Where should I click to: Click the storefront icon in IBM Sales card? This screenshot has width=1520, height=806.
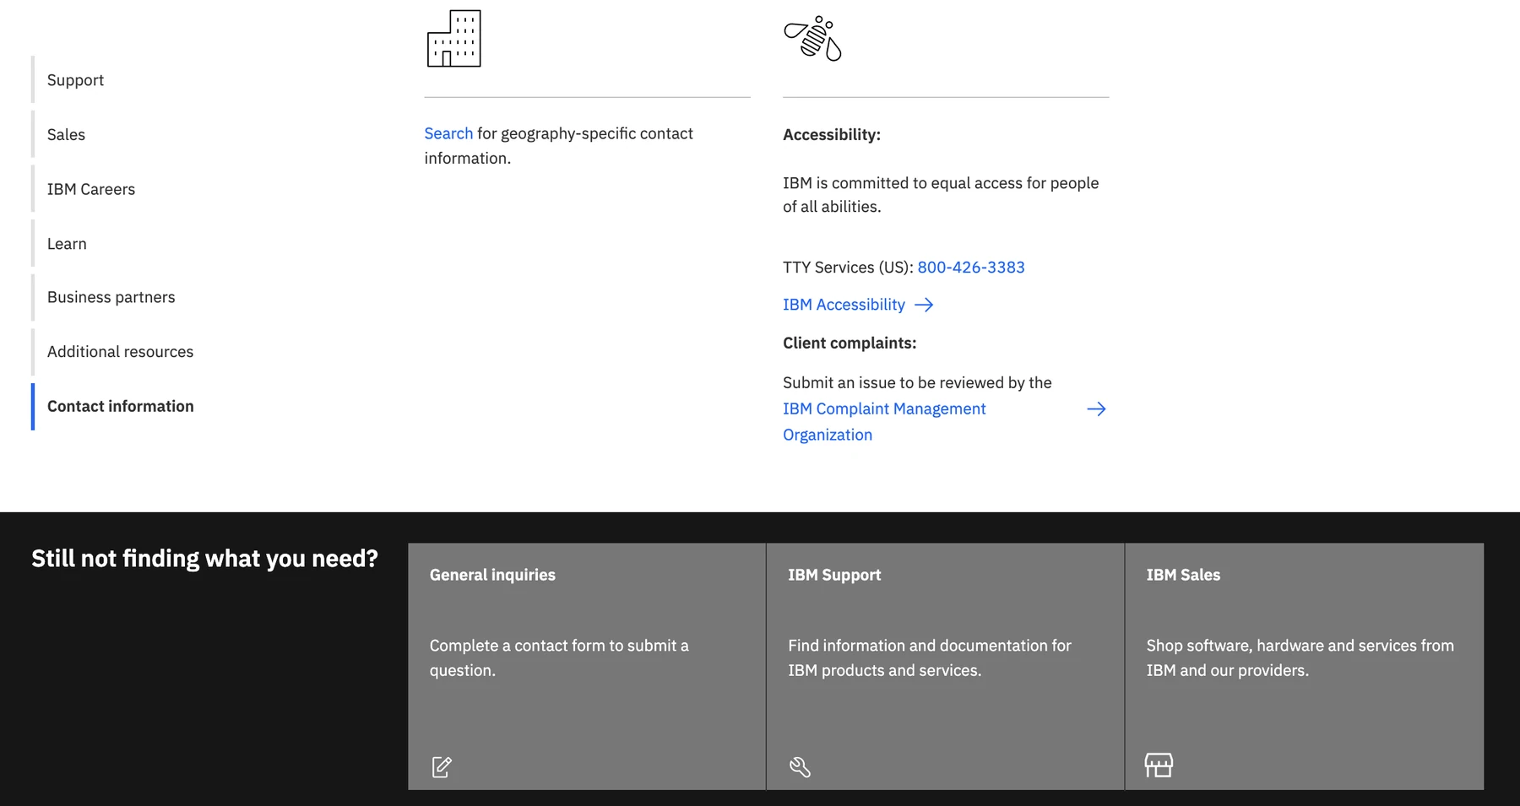point(1159,765)
